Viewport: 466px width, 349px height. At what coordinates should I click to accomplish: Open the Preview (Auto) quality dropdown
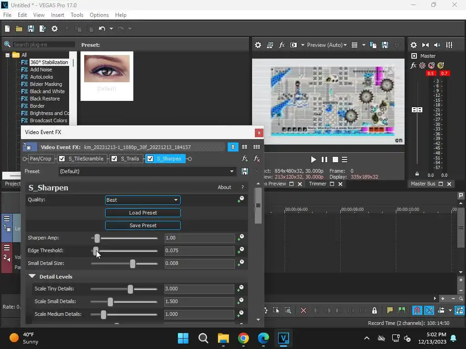327,45
